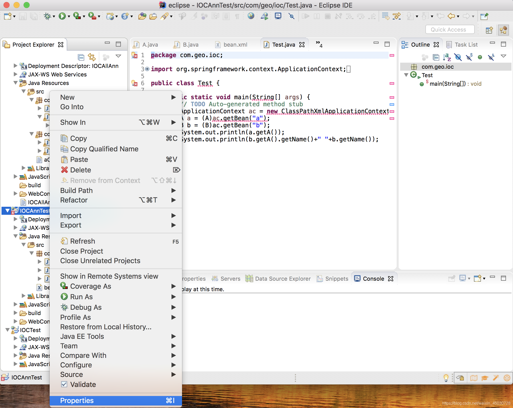Click the Display Selected Console icon

463,278
